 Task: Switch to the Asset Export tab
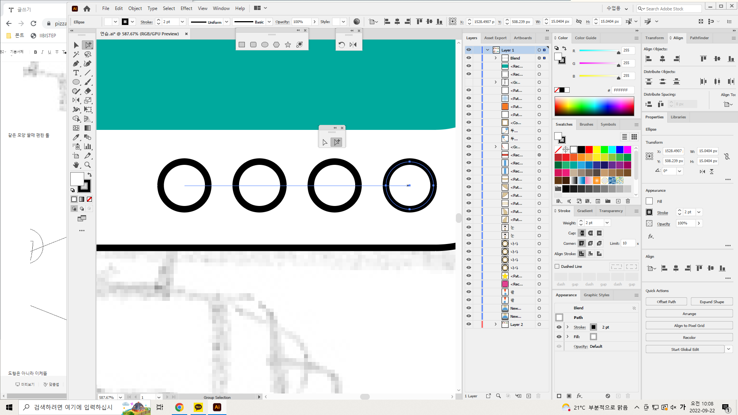point(495,38)
